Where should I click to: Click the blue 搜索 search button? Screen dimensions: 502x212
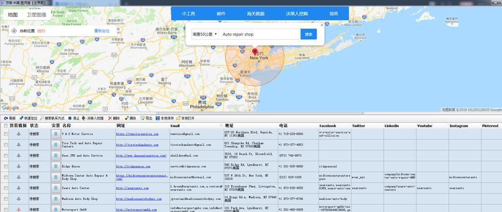point(309,34)
